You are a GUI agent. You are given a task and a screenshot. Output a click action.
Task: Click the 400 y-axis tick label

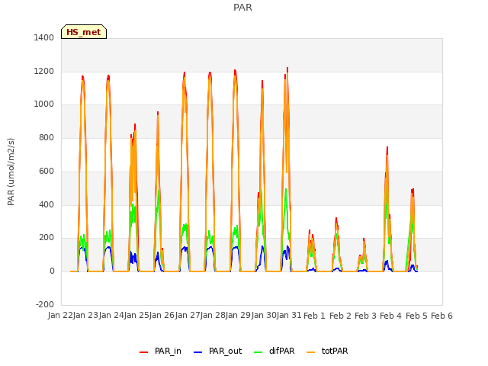[x=47, y=205]
